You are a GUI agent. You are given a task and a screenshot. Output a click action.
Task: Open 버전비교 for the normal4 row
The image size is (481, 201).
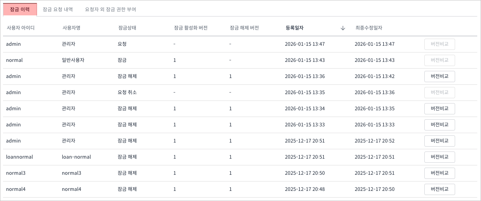pos(440,189)
